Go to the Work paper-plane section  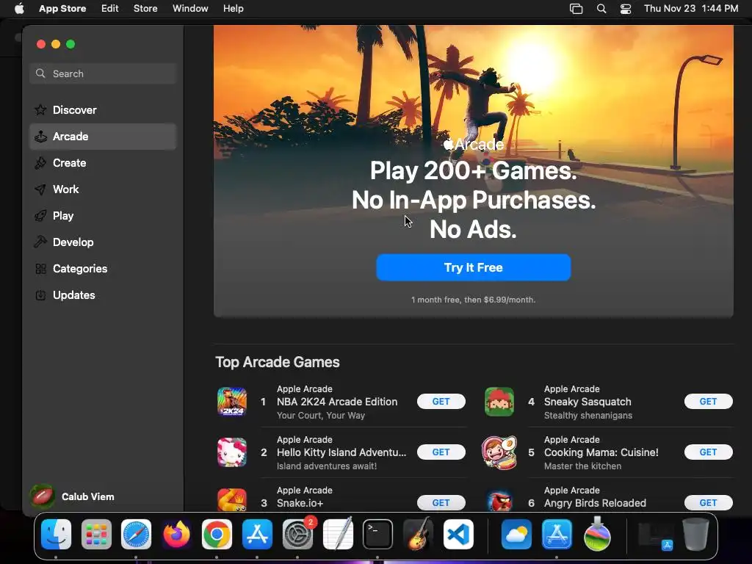coord(103,189)
